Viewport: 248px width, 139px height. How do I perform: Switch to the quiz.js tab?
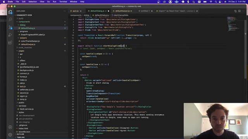pos(76,11)
